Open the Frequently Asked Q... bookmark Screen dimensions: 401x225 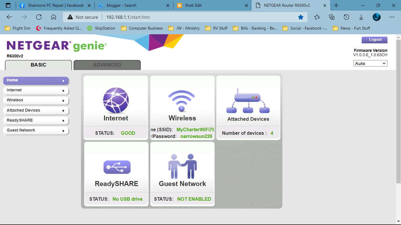pos(59,28)
